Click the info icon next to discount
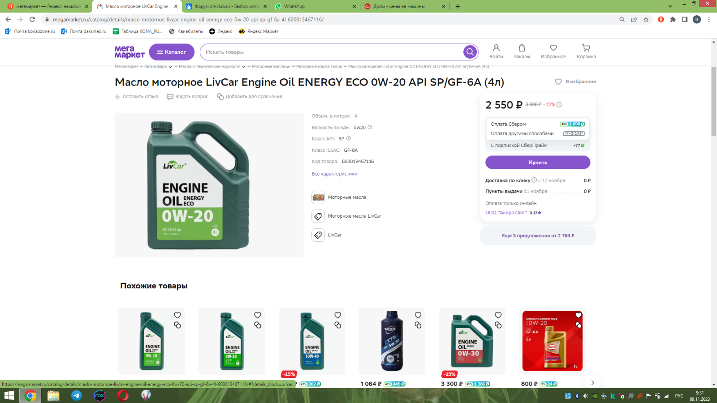This screenshot has height=403, width=717. (559, 105)
